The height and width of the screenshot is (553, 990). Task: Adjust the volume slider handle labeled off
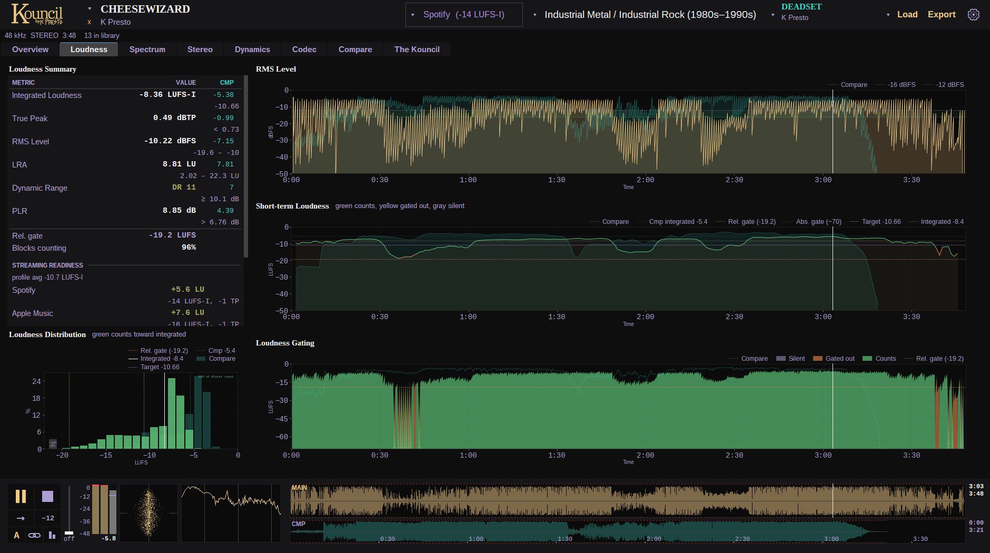coord(69,533)
